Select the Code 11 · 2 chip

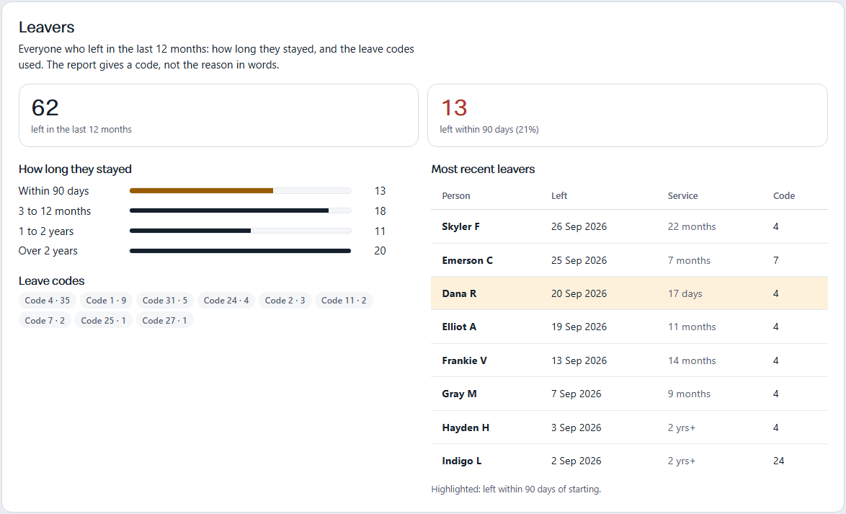pyautogui.click(x=344, y=300)
